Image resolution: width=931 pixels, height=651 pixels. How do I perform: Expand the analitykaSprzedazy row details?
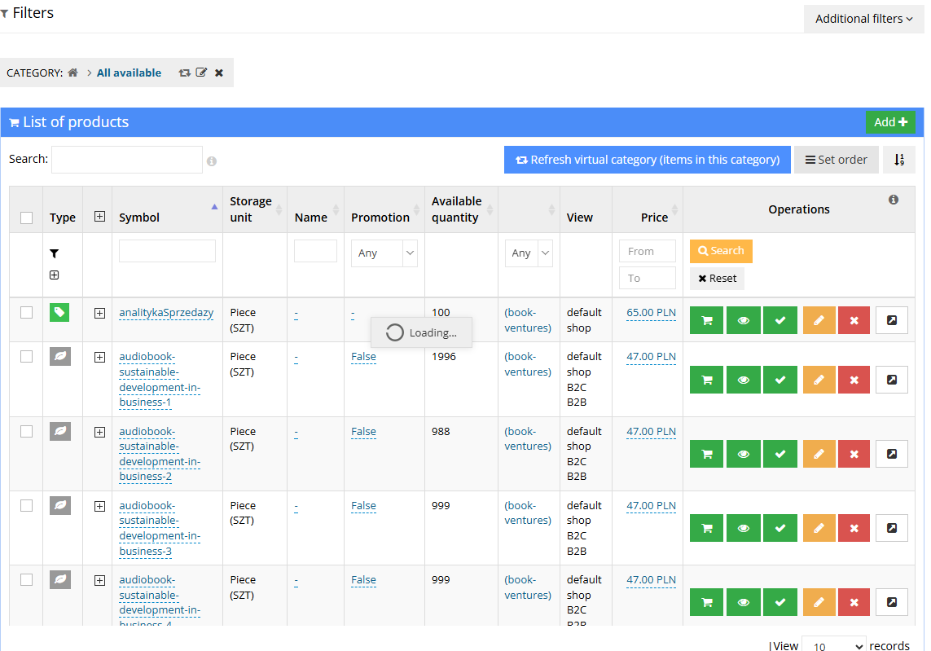tap(99, 313)
